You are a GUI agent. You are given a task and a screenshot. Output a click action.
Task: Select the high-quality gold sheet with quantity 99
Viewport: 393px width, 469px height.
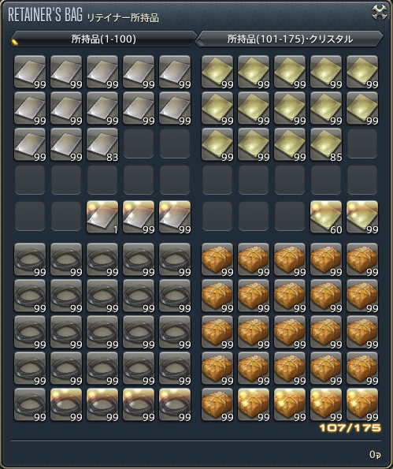click(x=362, y=217)
